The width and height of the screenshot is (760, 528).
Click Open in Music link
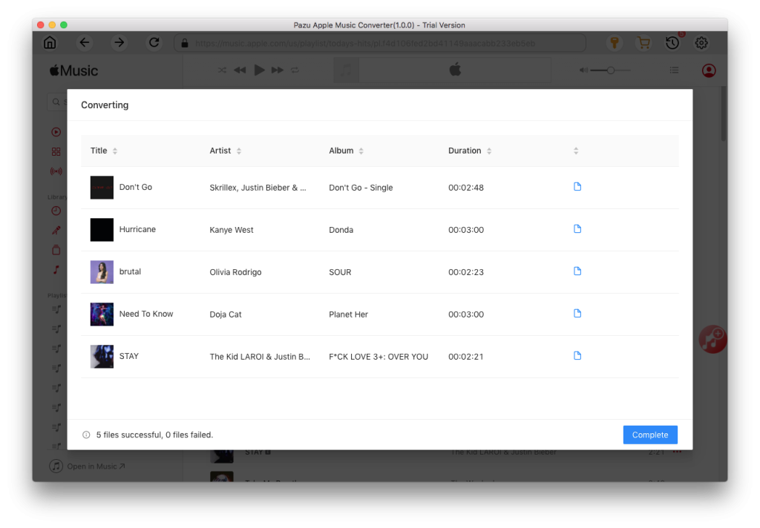pos(96,466)
